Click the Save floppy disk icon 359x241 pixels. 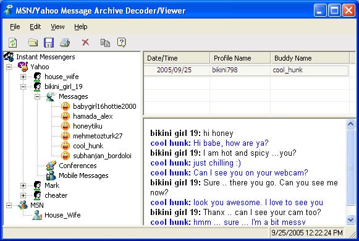49,43
